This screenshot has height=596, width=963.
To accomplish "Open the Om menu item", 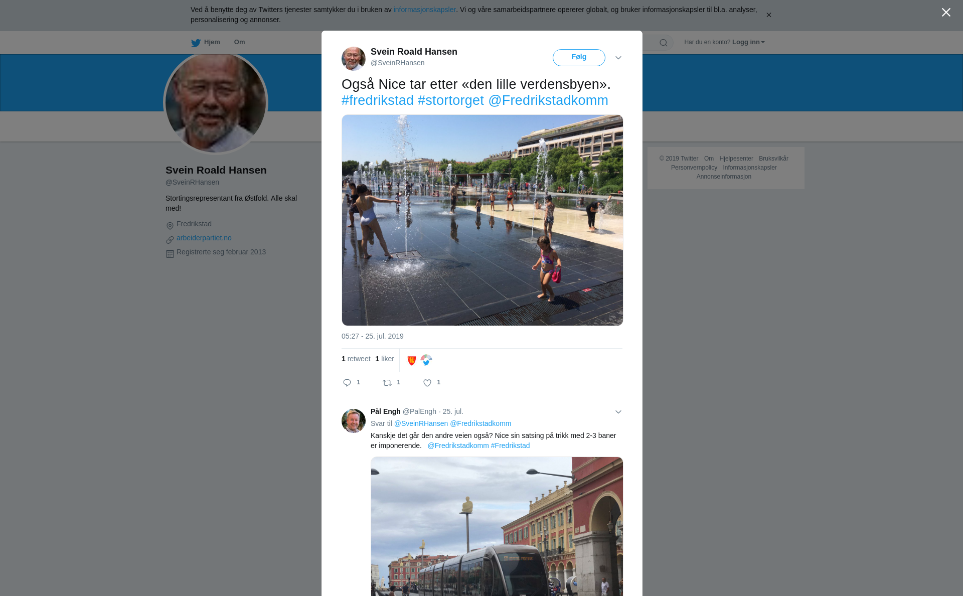I will (239, 42).
